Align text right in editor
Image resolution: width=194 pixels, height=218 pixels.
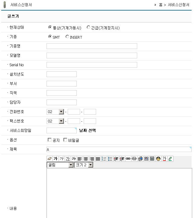point(92,159)
